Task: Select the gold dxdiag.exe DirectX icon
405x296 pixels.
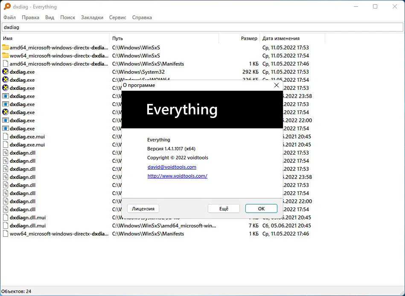Action: point(6,72)
